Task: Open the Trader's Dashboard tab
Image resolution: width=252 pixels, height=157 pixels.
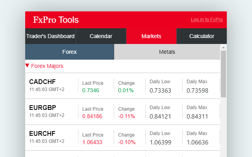Action: click(x=50, y=36)
